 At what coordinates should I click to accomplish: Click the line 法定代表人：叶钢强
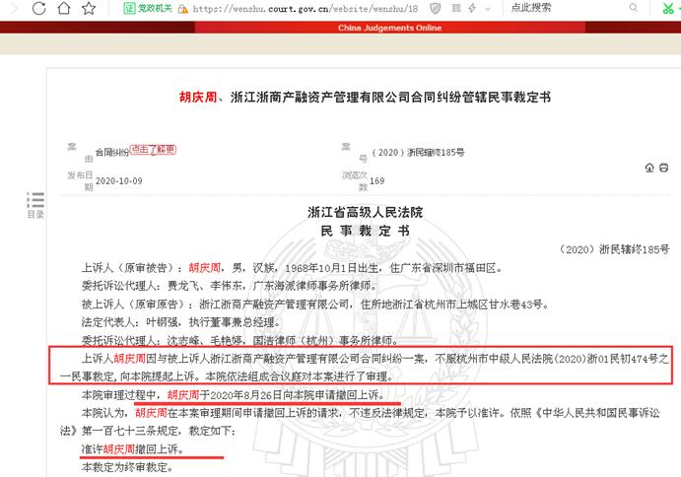pos(181,322)
